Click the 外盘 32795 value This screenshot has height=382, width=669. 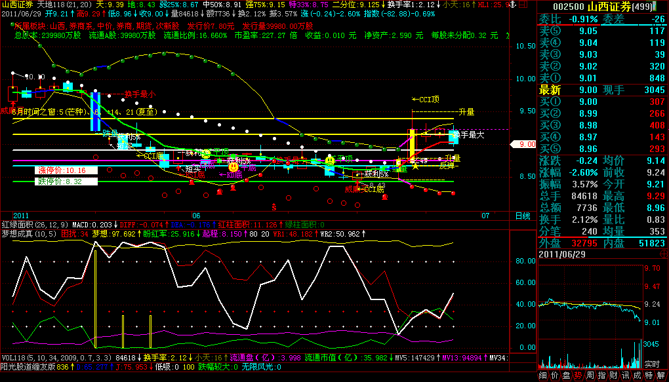click(x=583, y=243)
